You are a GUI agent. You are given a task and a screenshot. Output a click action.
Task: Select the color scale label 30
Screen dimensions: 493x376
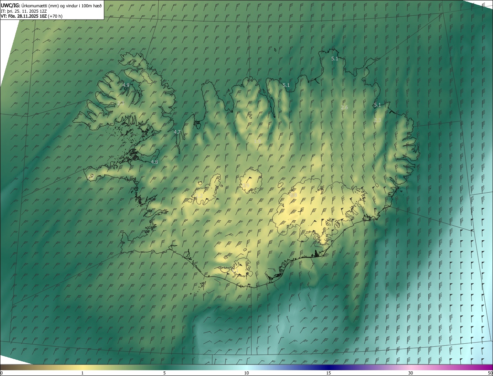(411, 373)
